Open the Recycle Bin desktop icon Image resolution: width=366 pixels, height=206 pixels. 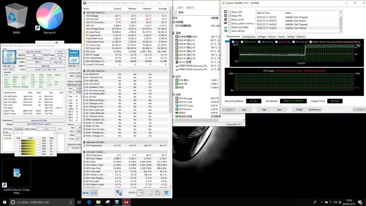point(16,19)
